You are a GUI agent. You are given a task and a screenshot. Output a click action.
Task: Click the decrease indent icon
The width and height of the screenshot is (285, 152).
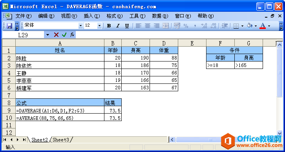click(x=225, y=26)
